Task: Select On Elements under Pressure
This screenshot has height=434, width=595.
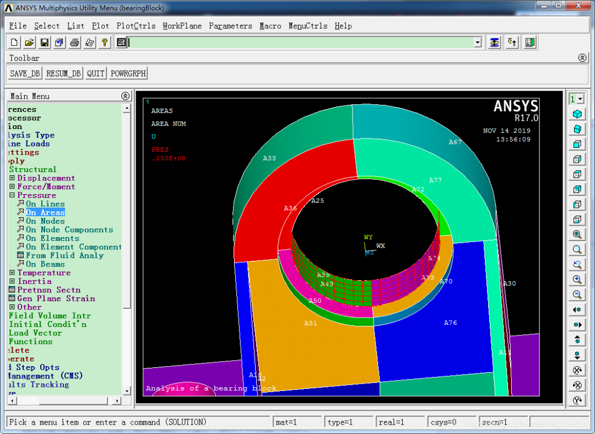Action: point(52,238)
